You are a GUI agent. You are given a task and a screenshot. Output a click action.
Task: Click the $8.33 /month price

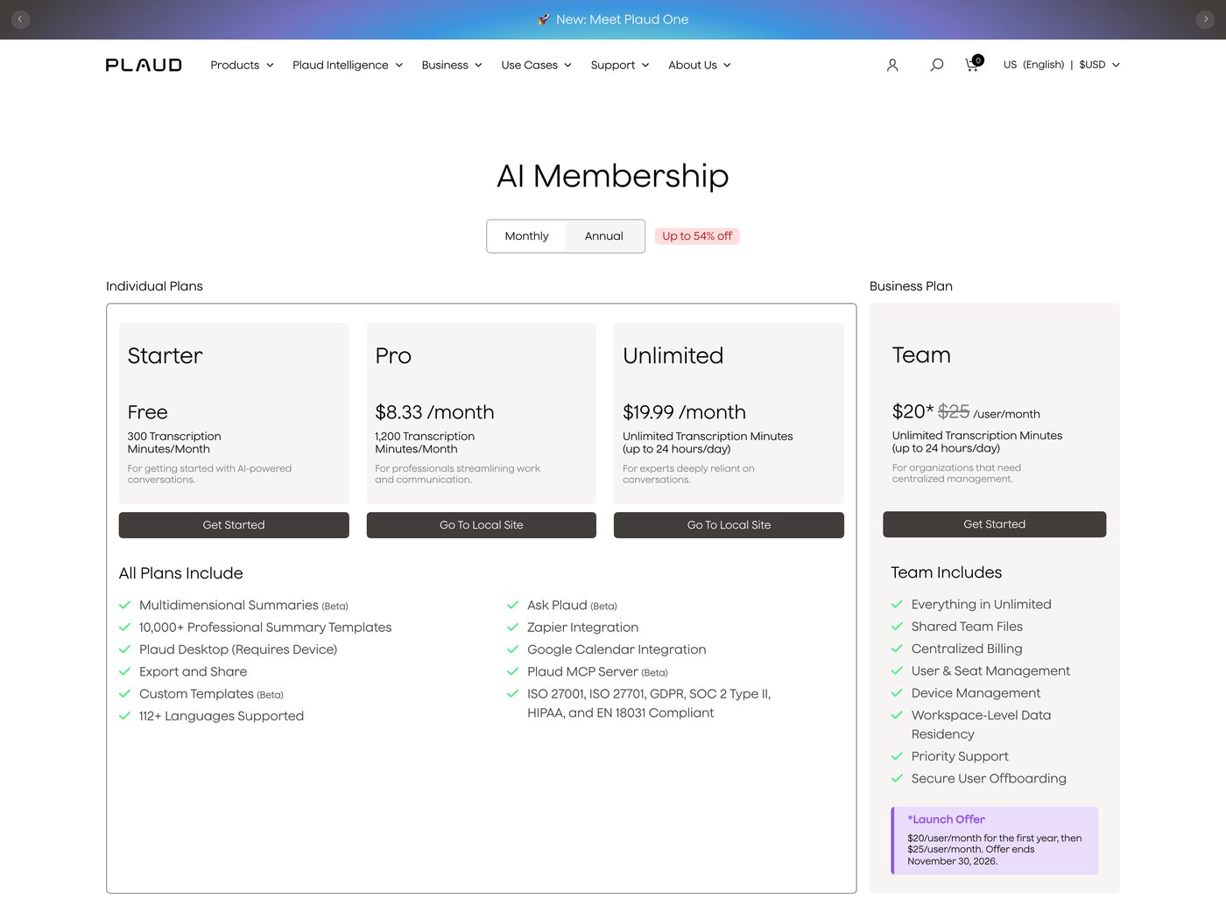tap(434, 412)
